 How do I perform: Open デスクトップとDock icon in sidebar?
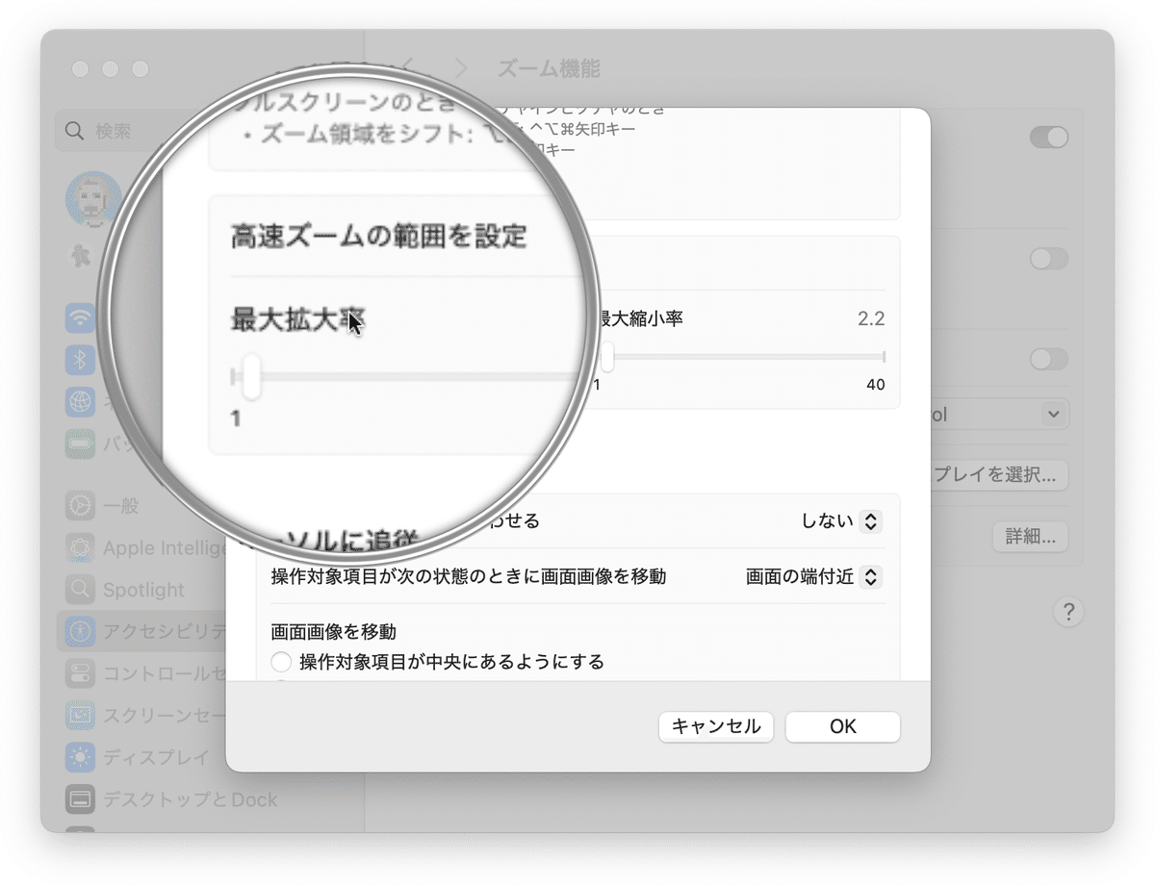point(80,798)
